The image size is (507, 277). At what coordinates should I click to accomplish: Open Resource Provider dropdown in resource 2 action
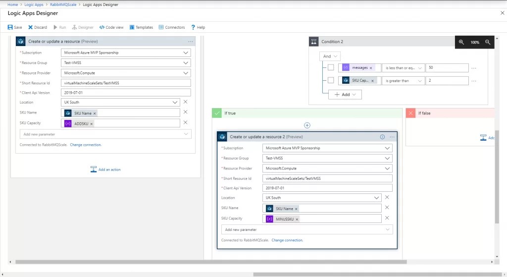coord(327,168)
